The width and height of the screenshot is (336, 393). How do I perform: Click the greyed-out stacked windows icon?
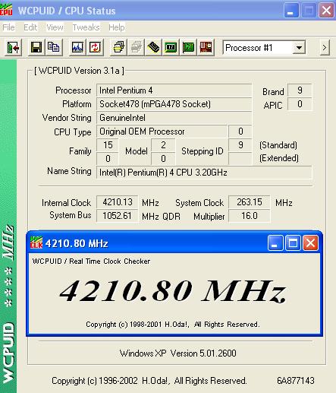click(x=136, y=47)
